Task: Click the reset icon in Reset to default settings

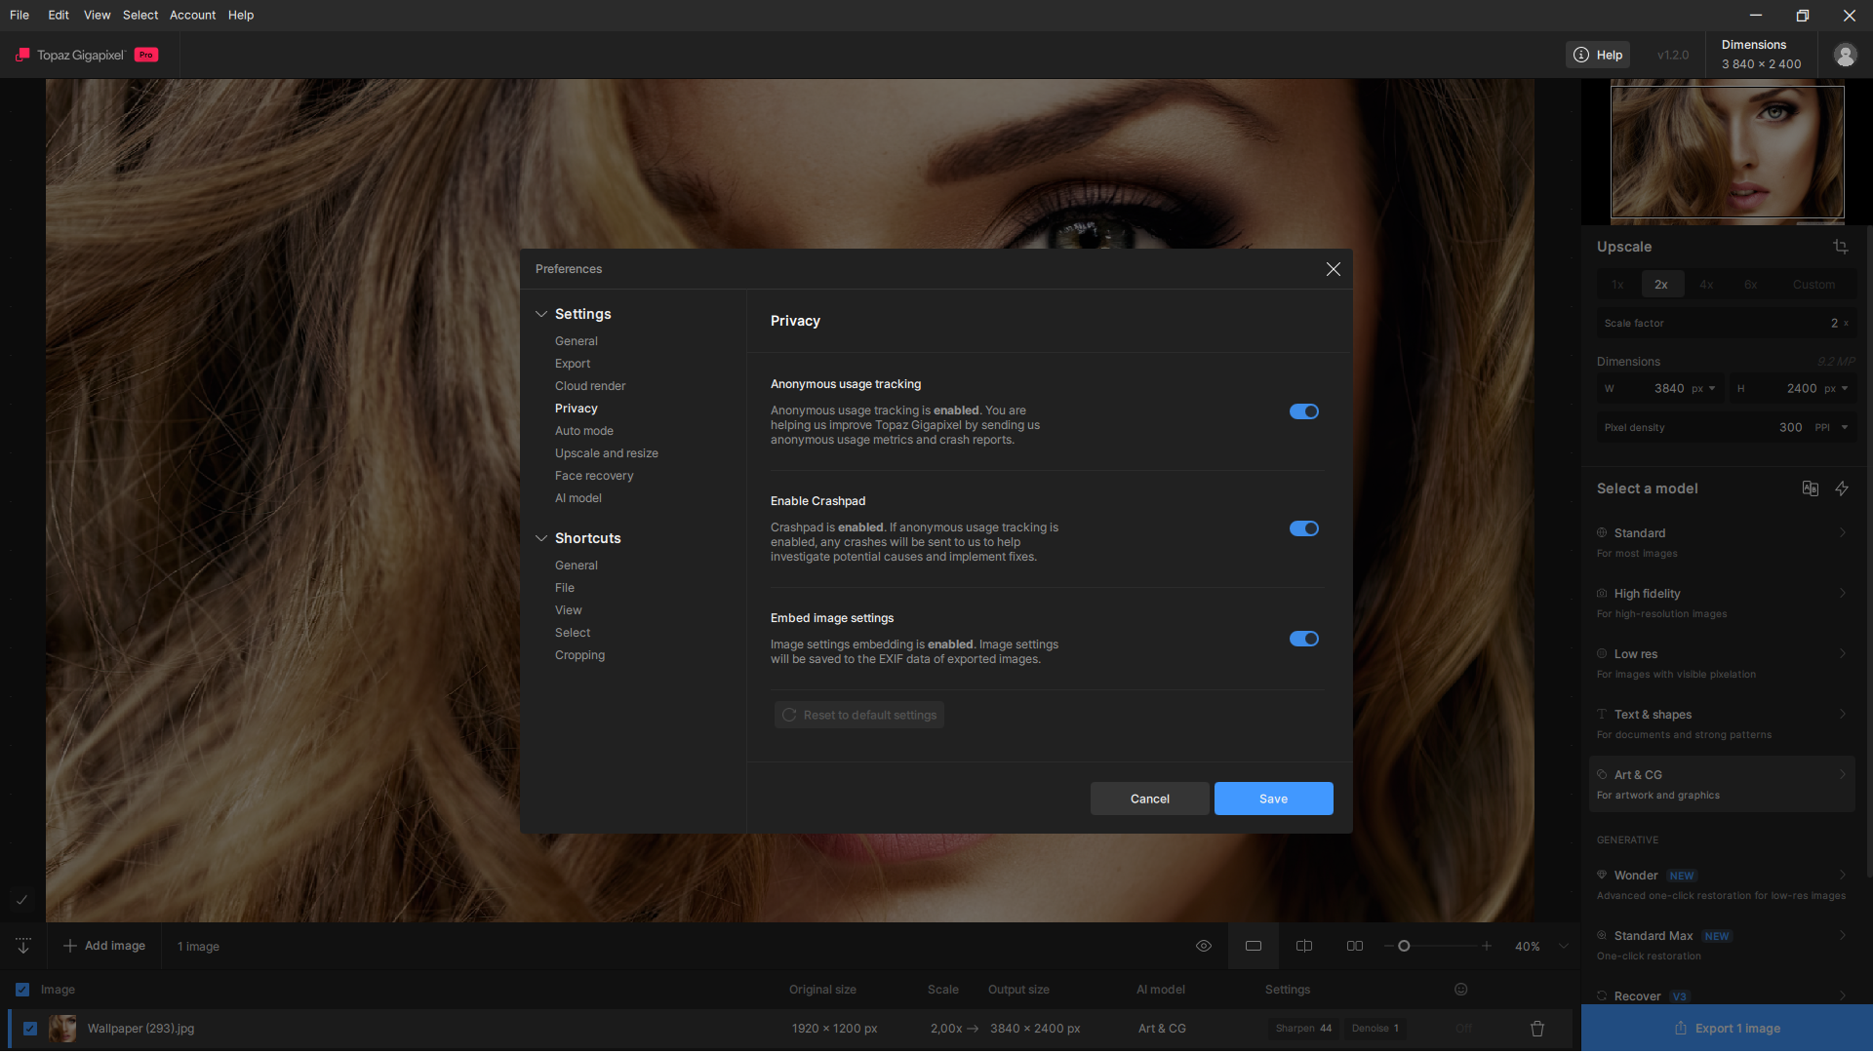Action: (789, 715)
